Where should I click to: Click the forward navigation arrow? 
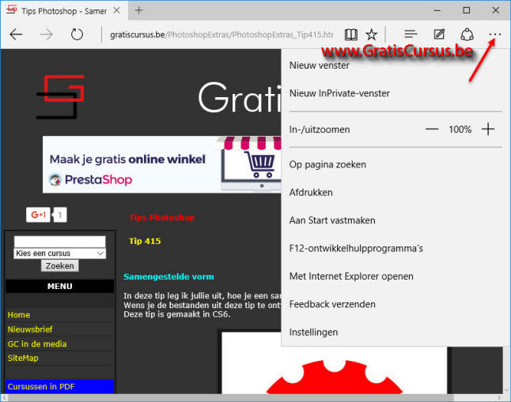[x=47, y=34]
